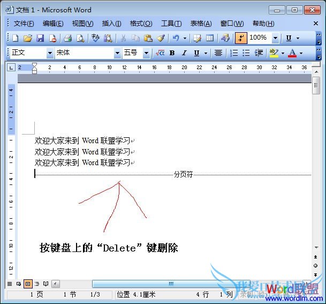Switch to Outline view

[37, 284]
